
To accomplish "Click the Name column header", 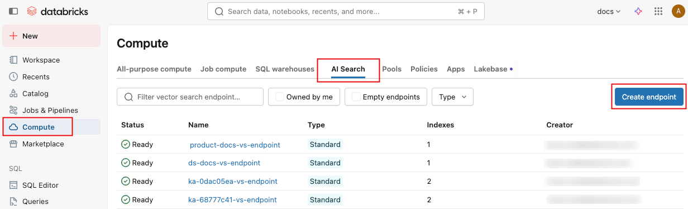I will pyautogui.click(x=198, y=125).
